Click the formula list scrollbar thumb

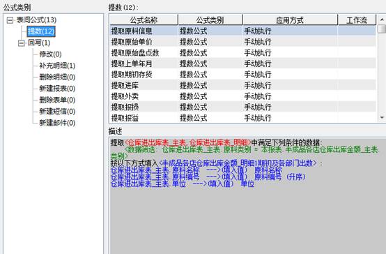(x=382, y=29)
